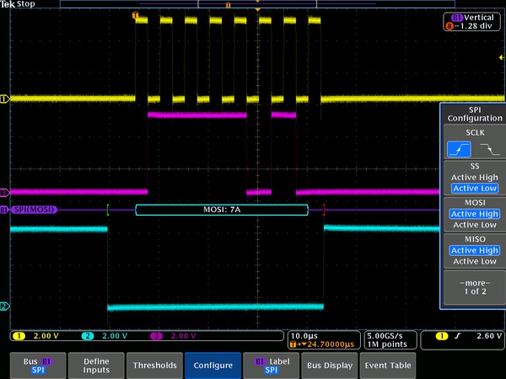Click the B1 SPI(MOSI) bus label
This screenshot has height=379, width=506.
point(30,209)
